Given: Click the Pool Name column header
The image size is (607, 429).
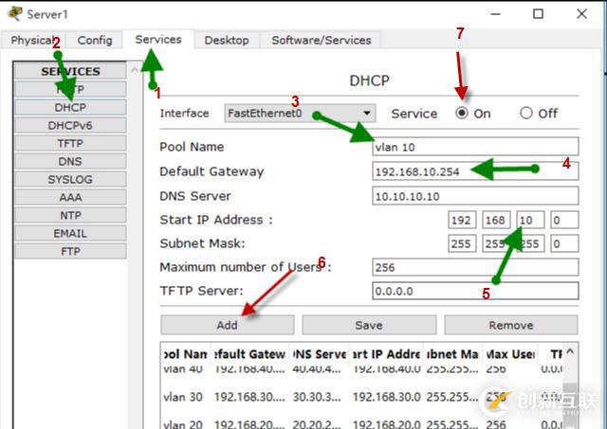Looking at the screenshot, I should click(186, 354).
